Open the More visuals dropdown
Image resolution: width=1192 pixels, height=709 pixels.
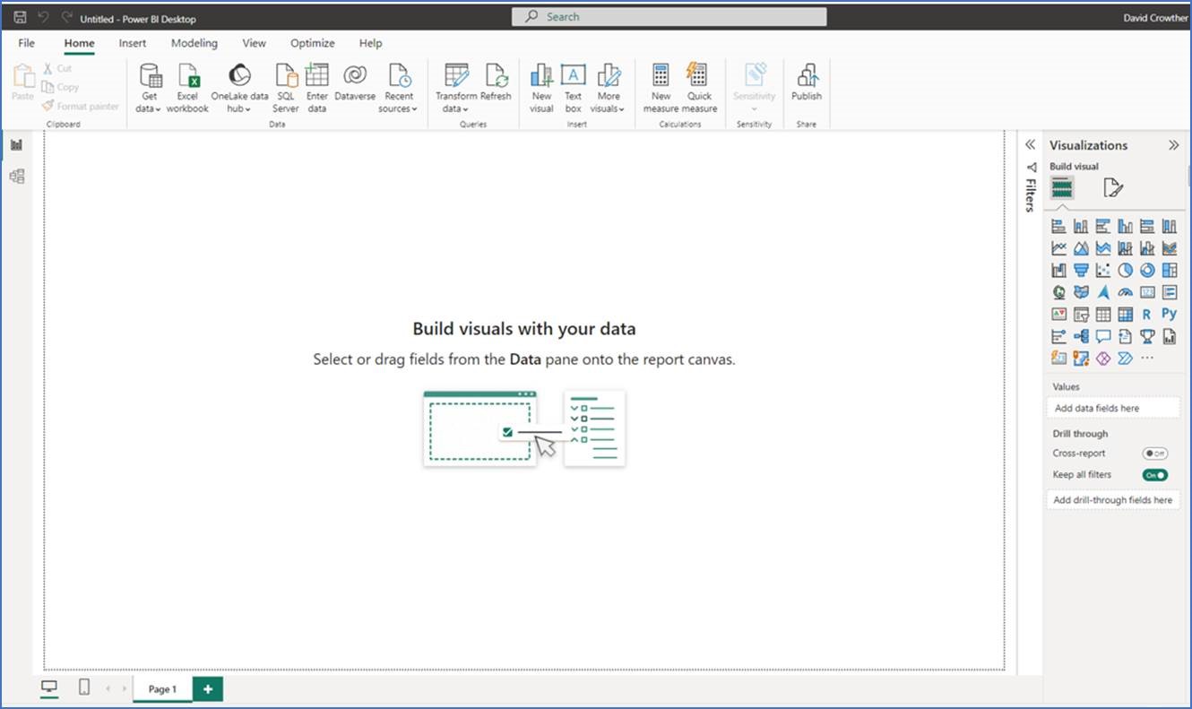pyautogui.click(x=609, y=88)
